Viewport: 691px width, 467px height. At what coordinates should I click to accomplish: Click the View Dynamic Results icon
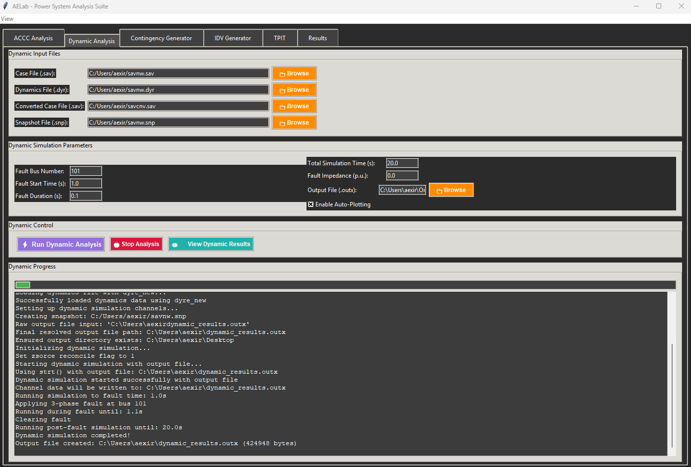tap(175, 245)
